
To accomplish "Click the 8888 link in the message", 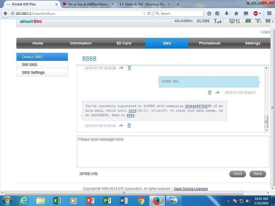I will coord(131,115).
